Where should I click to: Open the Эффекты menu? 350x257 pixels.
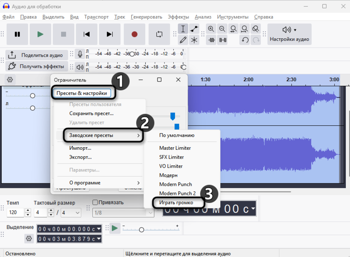[178, 17]
